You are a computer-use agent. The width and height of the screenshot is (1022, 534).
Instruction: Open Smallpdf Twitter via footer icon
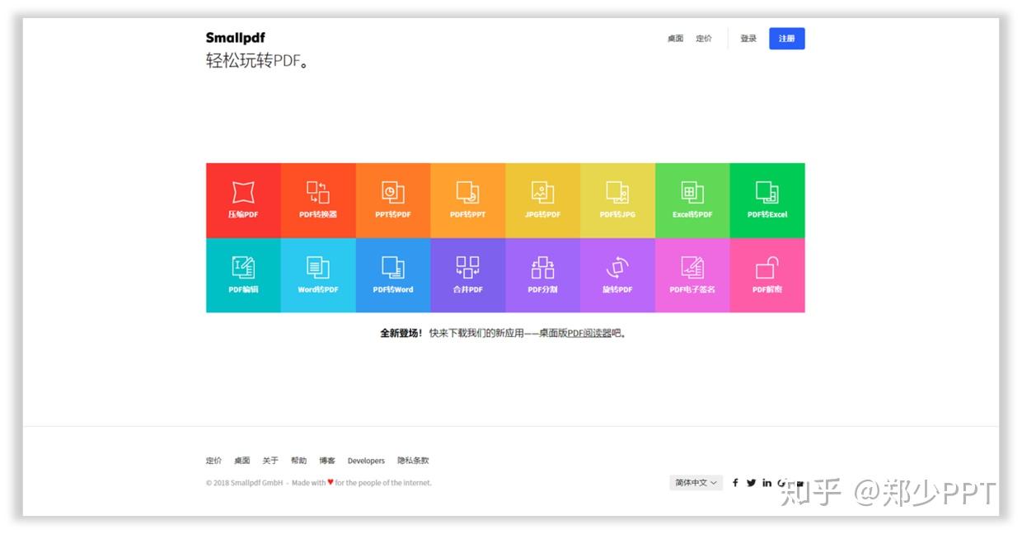[751, 483]
